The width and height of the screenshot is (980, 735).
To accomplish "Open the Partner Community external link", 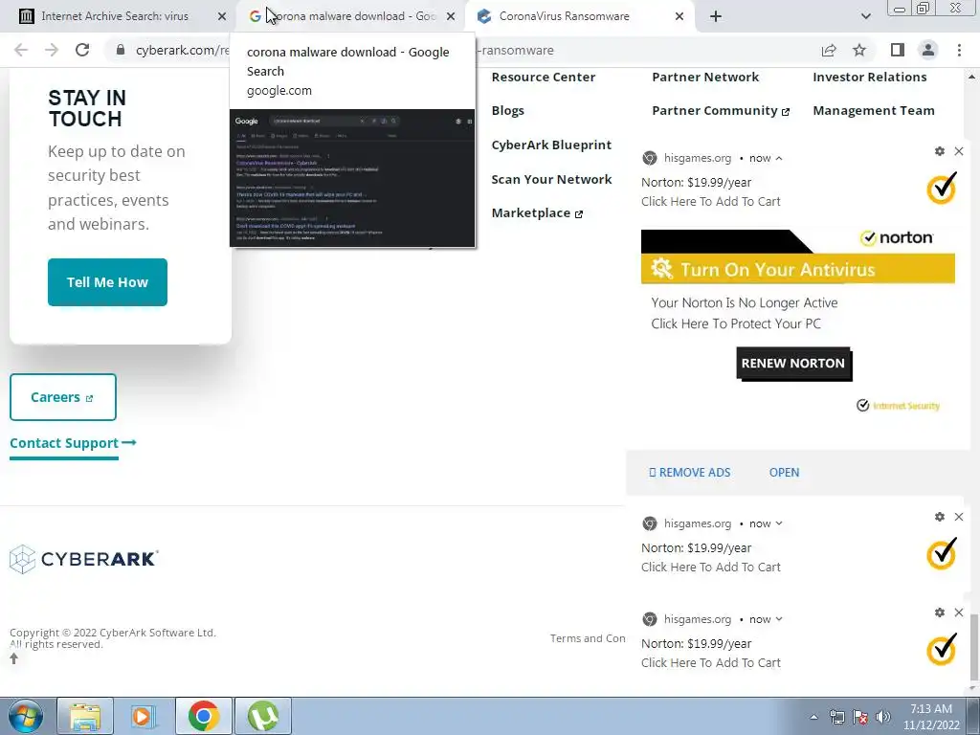I will [721, 111].
